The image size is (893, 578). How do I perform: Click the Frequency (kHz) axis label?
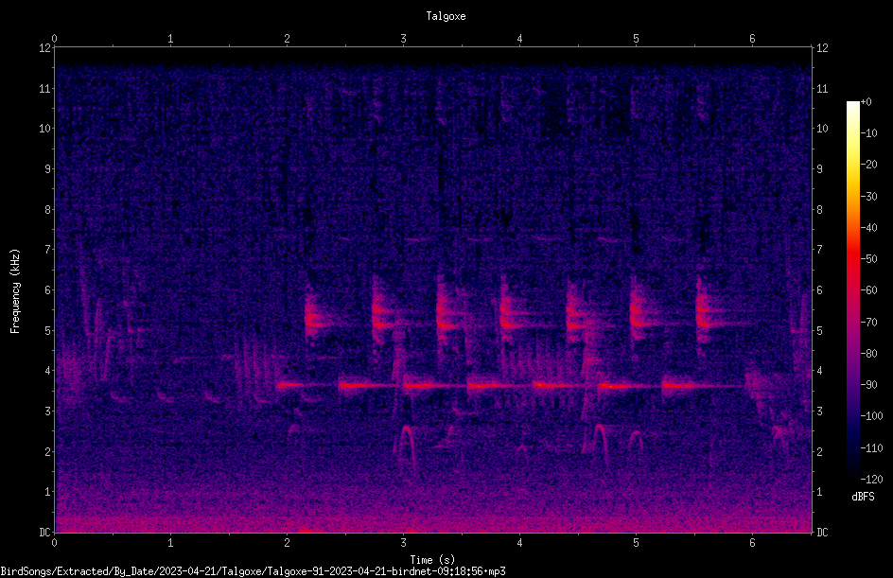point(15,291)
